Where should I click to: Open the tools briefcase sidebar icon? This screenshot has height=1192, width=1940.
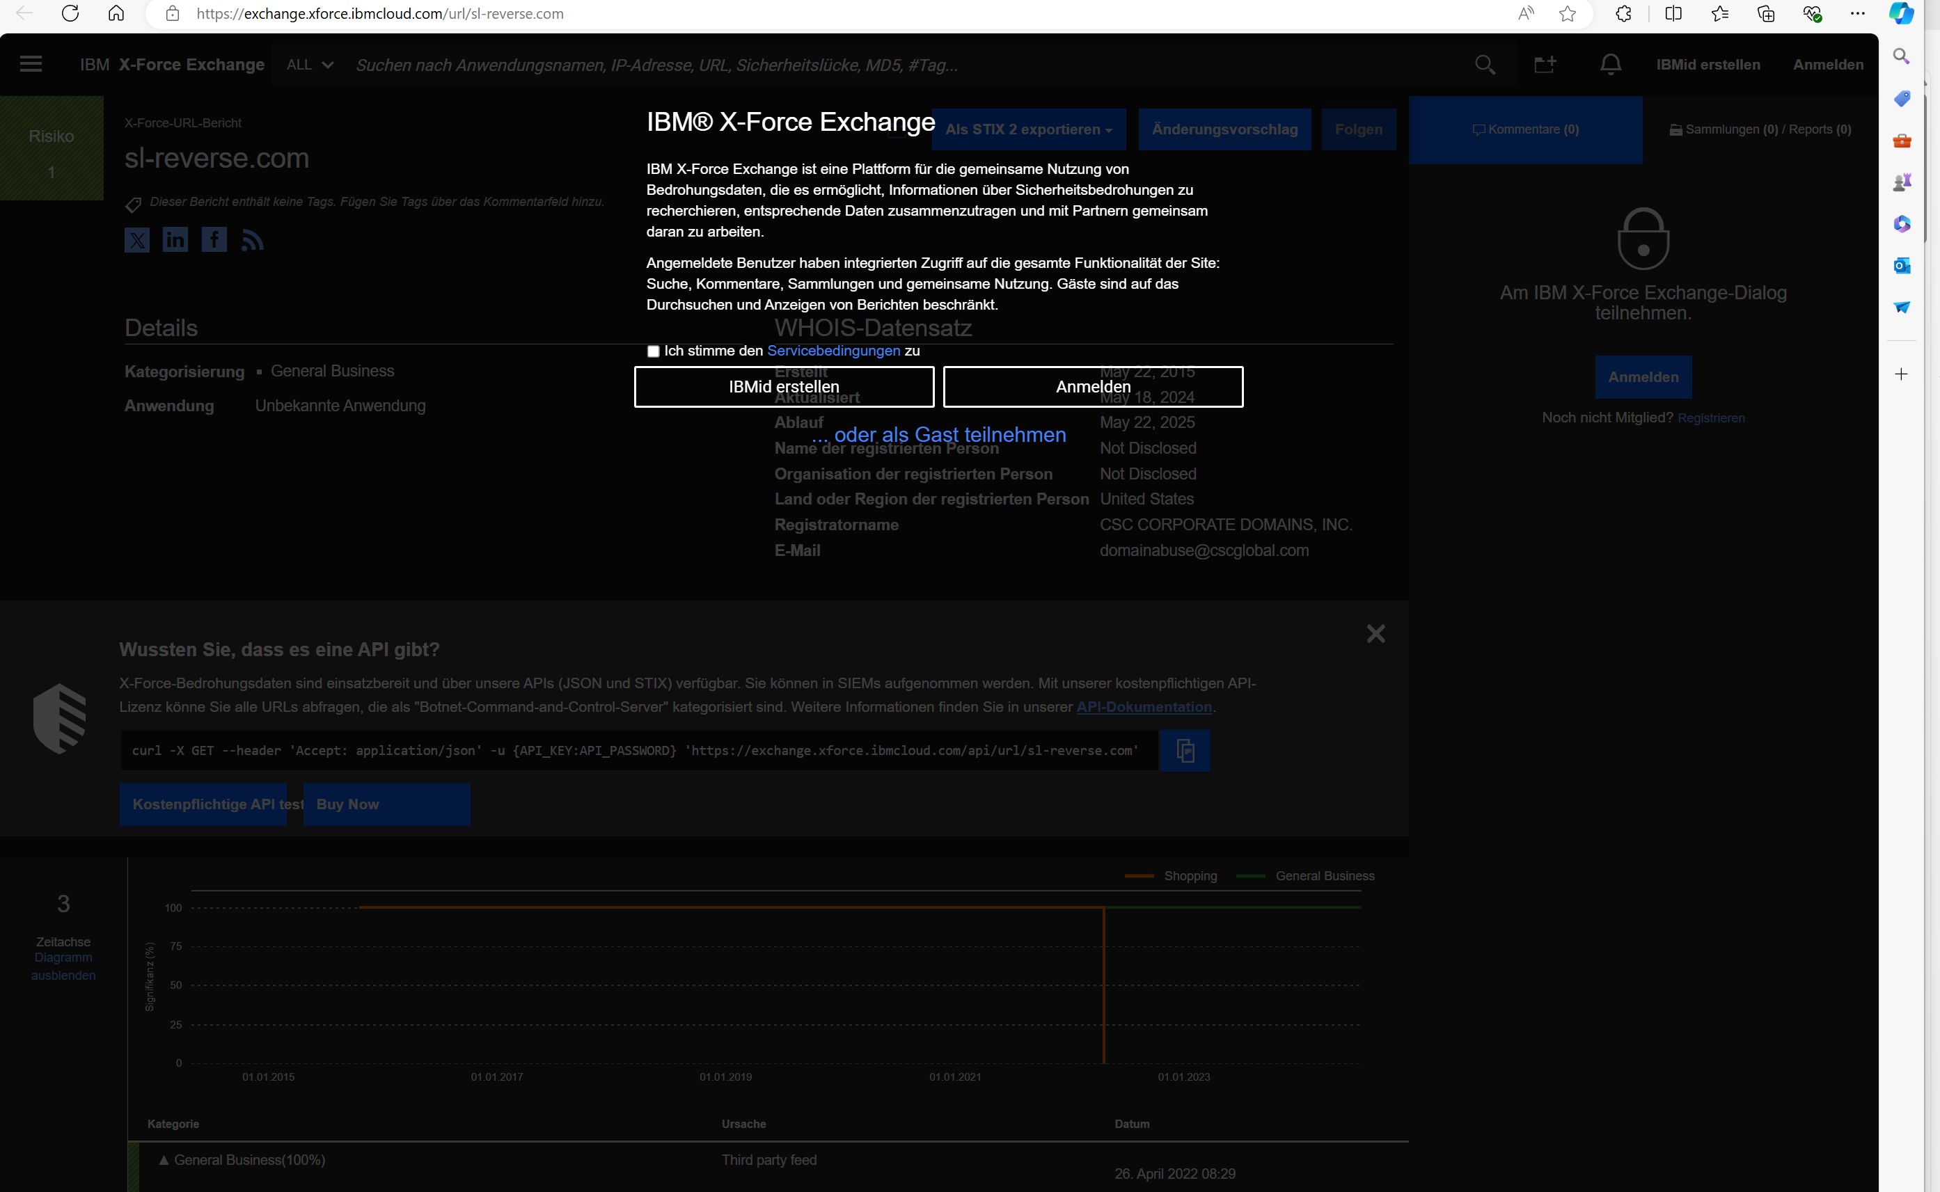tap(1901, 141)
